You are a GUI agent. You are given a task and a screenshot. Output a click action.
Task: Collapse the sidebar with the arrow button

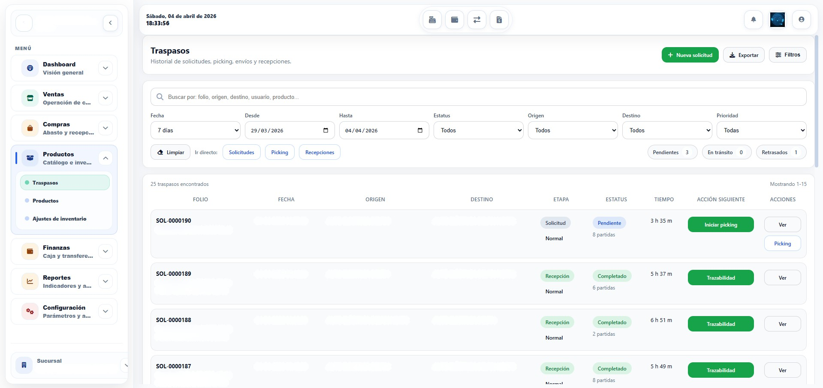click(x=110, y=23)
